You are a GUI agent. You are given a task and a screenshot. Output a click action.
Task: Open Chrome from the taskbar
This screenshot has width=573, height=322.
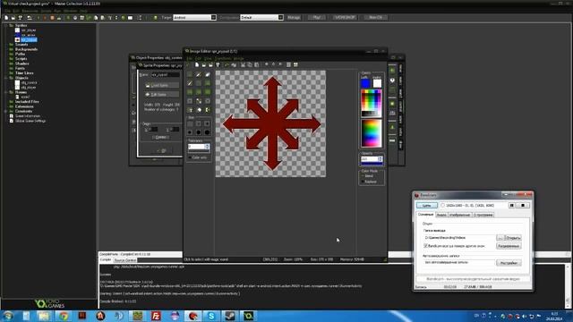(64, 316)
